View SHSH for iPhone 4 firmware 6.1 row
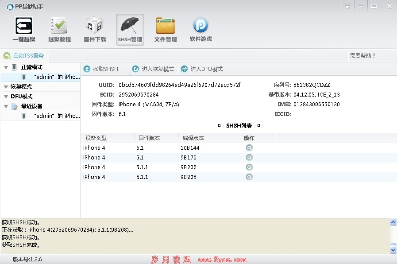The width and height of the screenshot is (397, 264). tap(249, 148)
